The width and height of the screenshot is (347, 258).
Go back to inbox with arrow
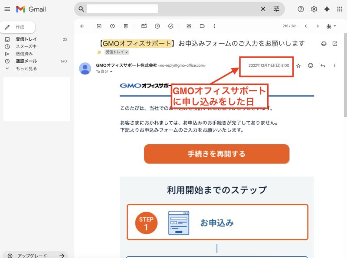pos(82,26)
